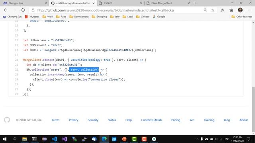Open the Privacy footer link
255x143 pixels.
point(73,120)
